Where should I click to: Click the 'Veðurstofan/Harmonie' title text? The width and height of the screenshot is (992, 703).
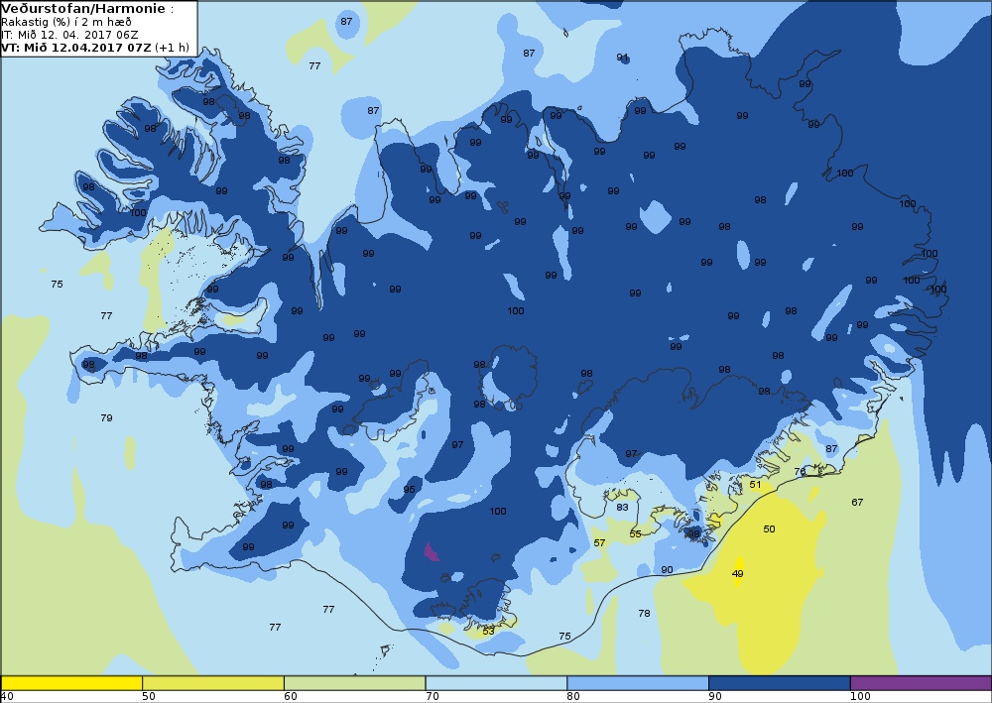(83, 9)
